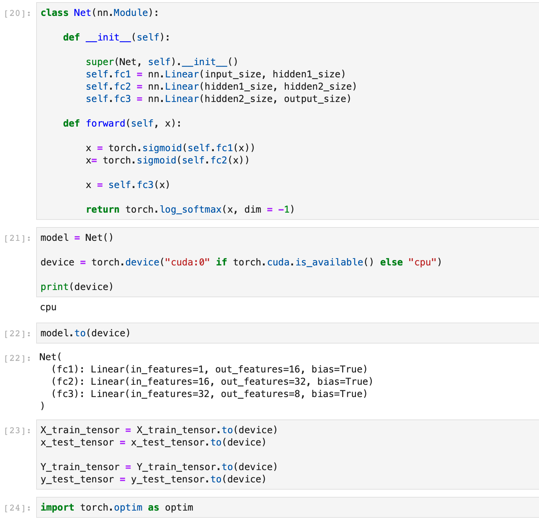This screenshot has width=539, height=520.
Task: Click the cell 22 output prompt
Action: (17, 358)
